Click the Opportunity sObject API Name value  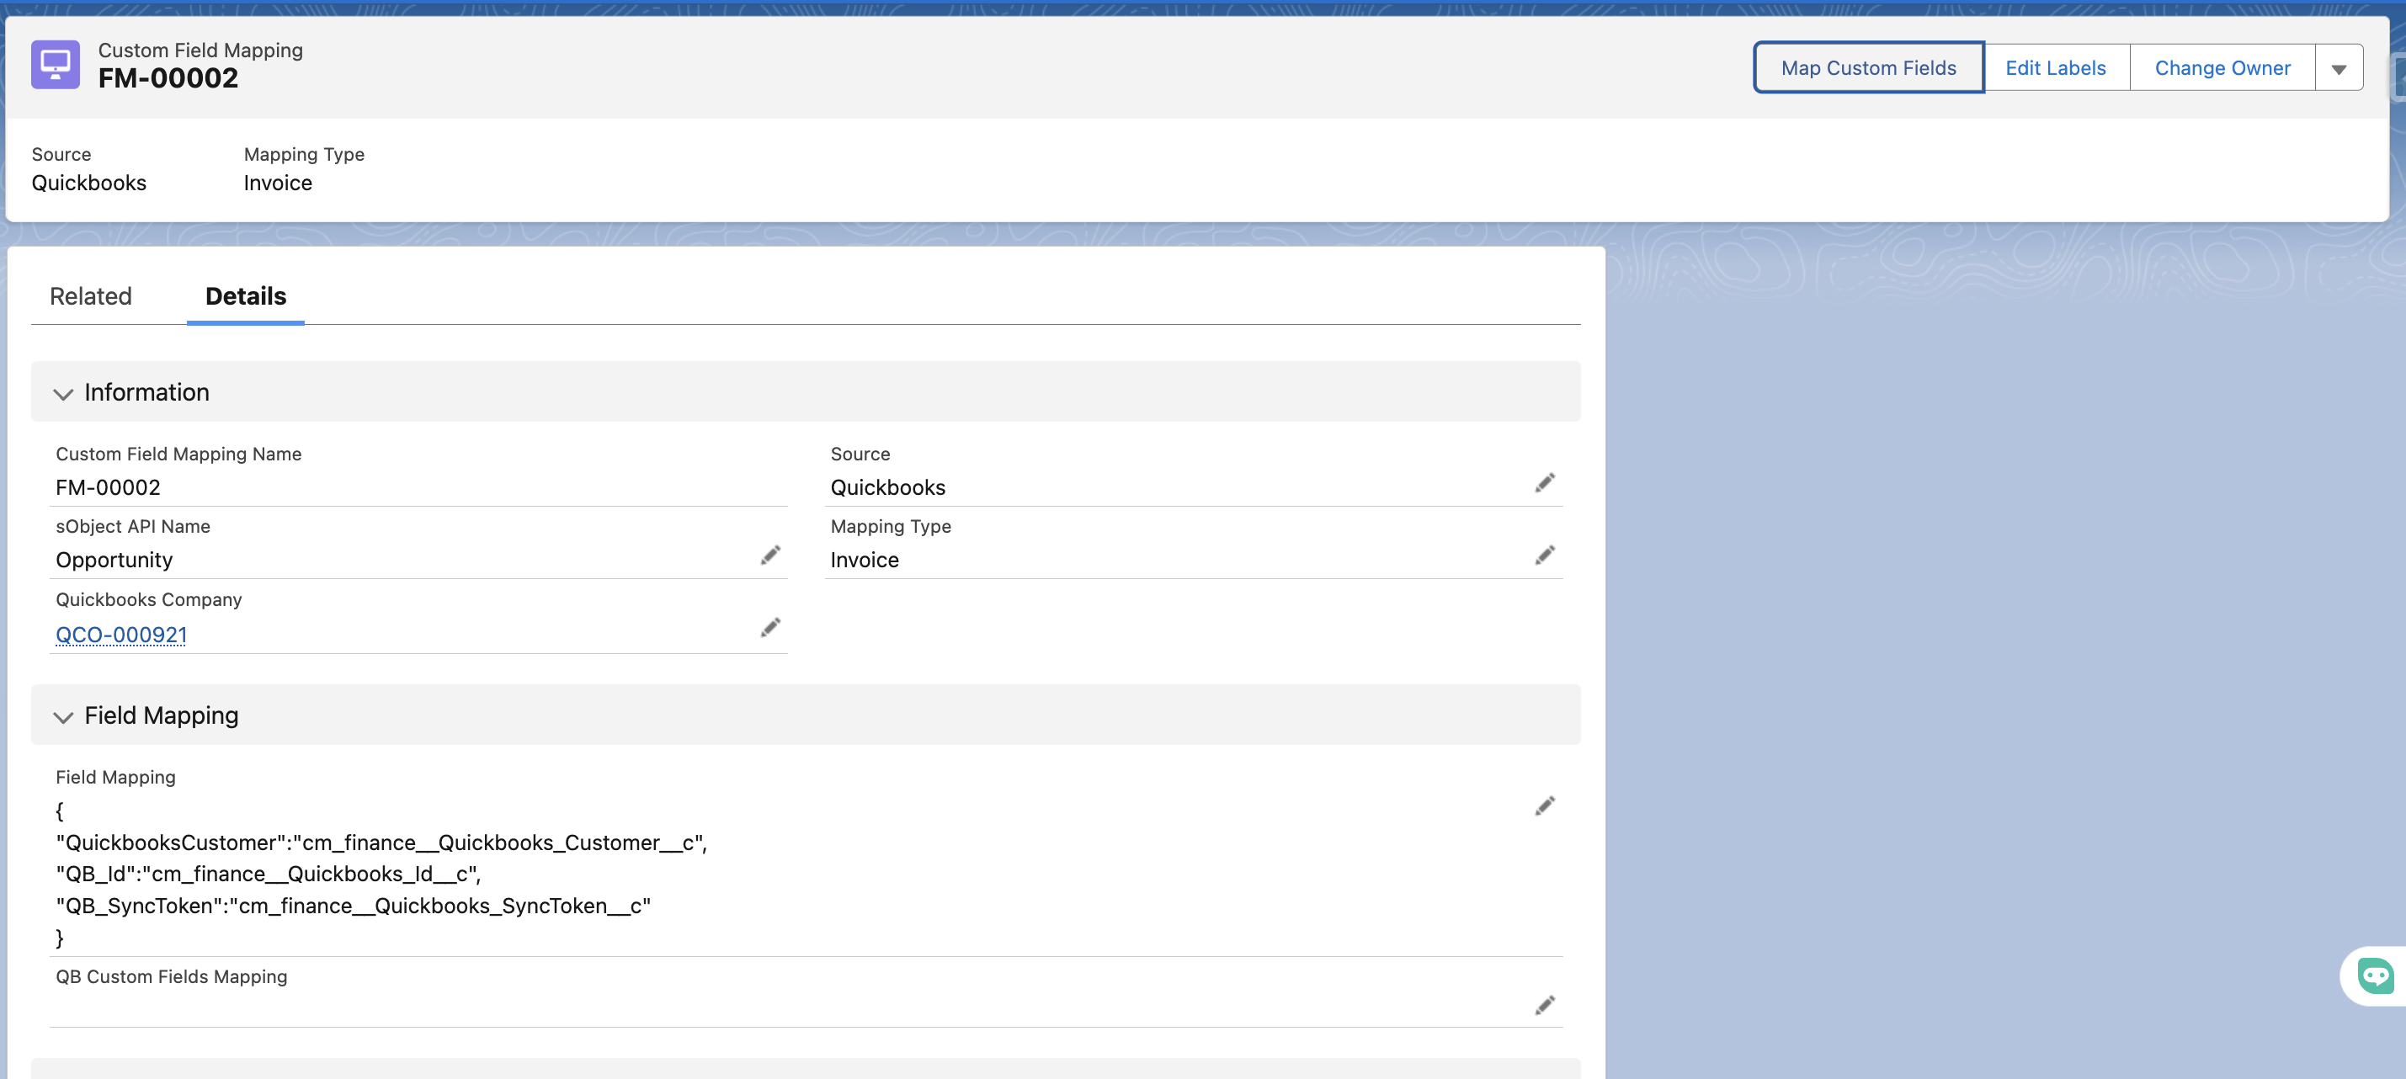[x=114, y=560]
